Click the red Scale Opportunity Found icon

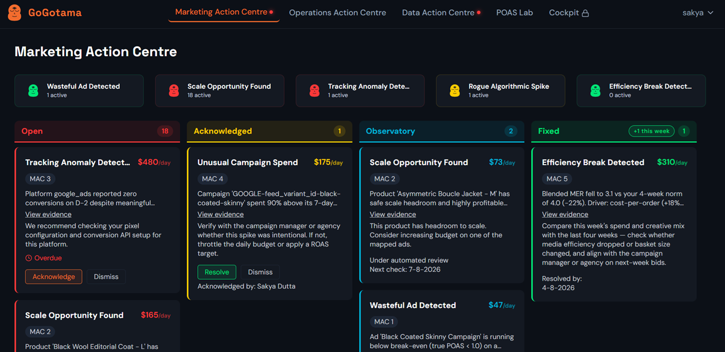coord(174,91)
